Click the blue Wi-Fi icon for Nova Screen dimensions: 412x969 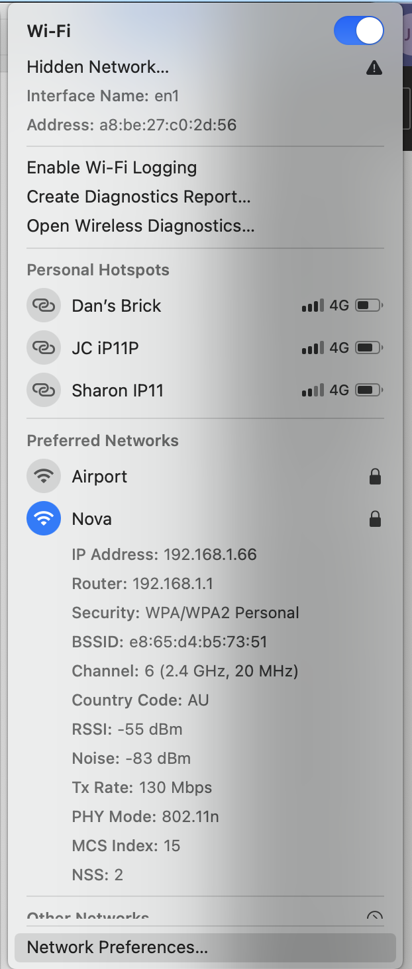point(44,519)
